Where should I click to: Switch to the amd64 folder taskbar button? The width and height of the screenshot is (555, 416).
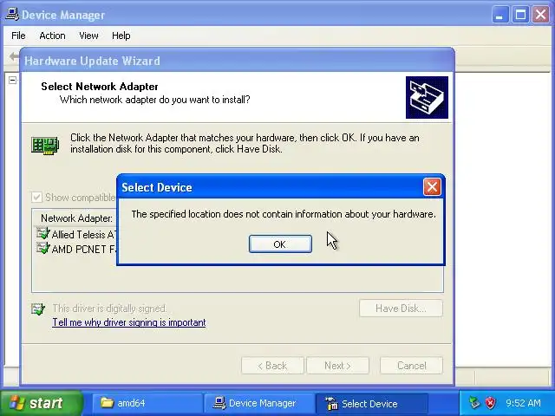[x=147, y=403]
